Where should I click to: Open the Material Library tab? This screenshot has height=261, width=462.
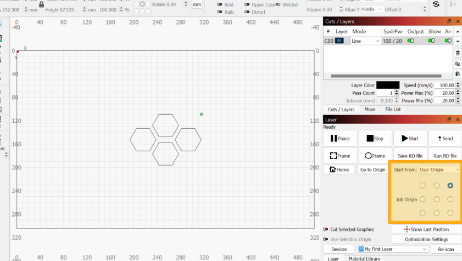(364, 258)
